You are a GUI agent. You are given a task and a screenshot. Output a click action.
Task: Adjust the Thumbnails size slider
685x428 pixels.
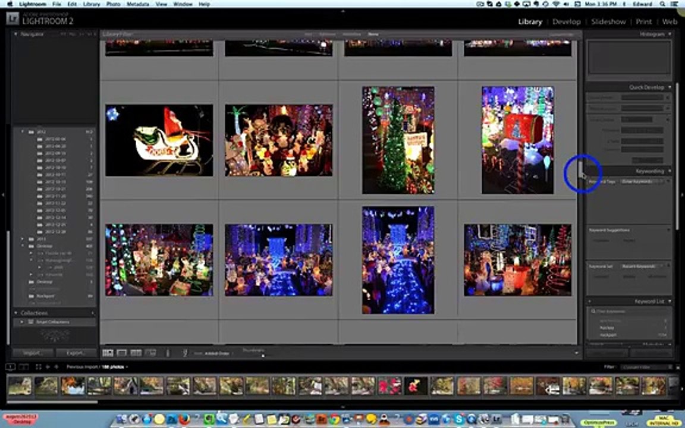263,355
